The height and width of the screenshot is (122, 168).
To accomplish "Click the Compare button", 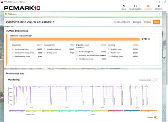I will pos(137,22).
